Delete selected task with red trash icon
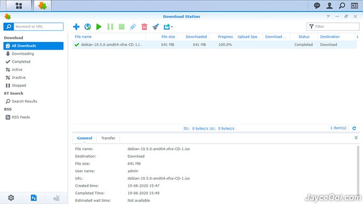The image size is (363, 204). pos(144,27)
